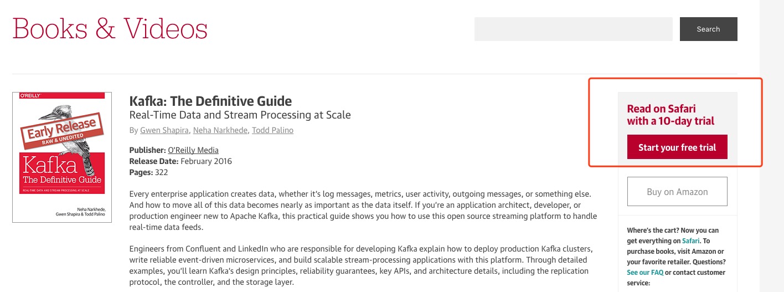Click the Books & Videos page heading
784x292 pixels.
coord(110,29)
